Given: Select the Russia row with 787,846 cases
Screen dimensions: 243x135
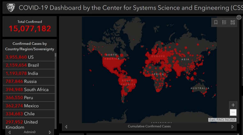Looking at the screenshot, I should coord(29,81).
